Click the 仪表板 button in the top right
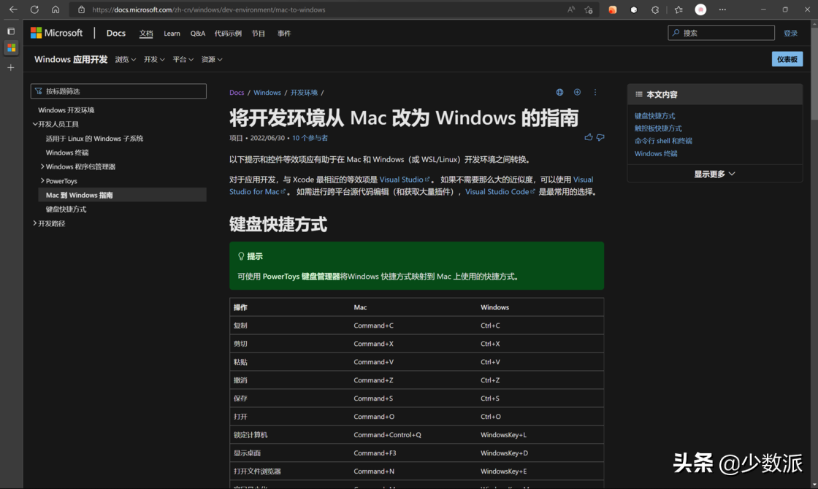This screenshot has height=489, width=818. coord(787,59)
